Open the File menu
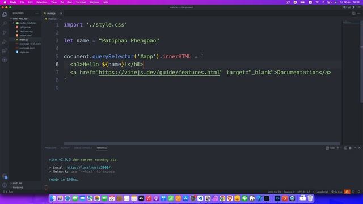Viewport: 363px width, 204px height. click(22, 2)
